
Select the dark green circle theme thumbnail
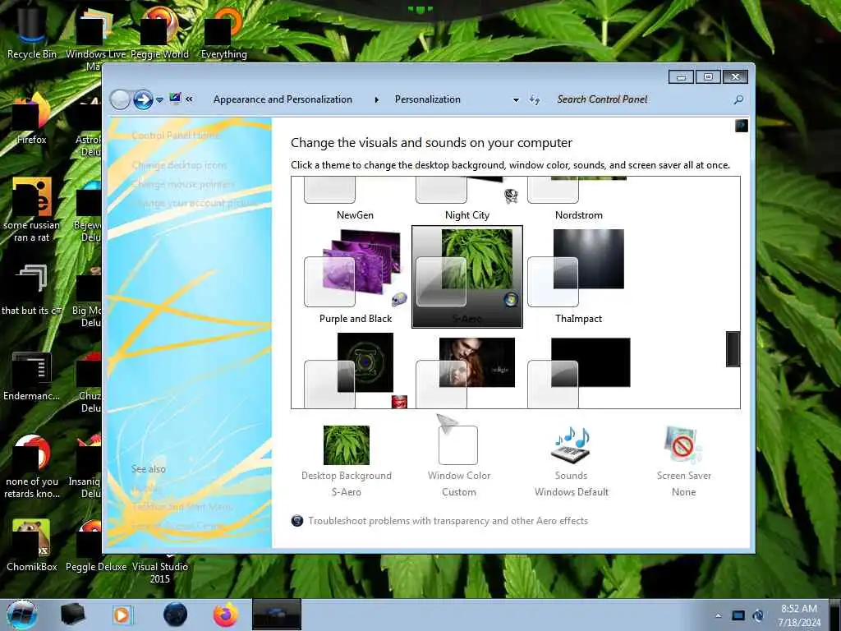point(355,371)
